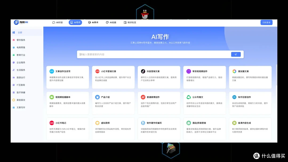Image resolution: width=288 pixels, height=162 pixels.
Task: Click the page vertical scrollbar
Action: pyautogui.click(x=277, y=75)
